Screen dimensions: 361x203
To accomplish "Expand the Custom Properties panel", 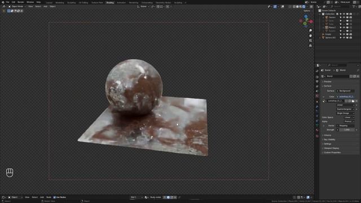I will point(332,153).
